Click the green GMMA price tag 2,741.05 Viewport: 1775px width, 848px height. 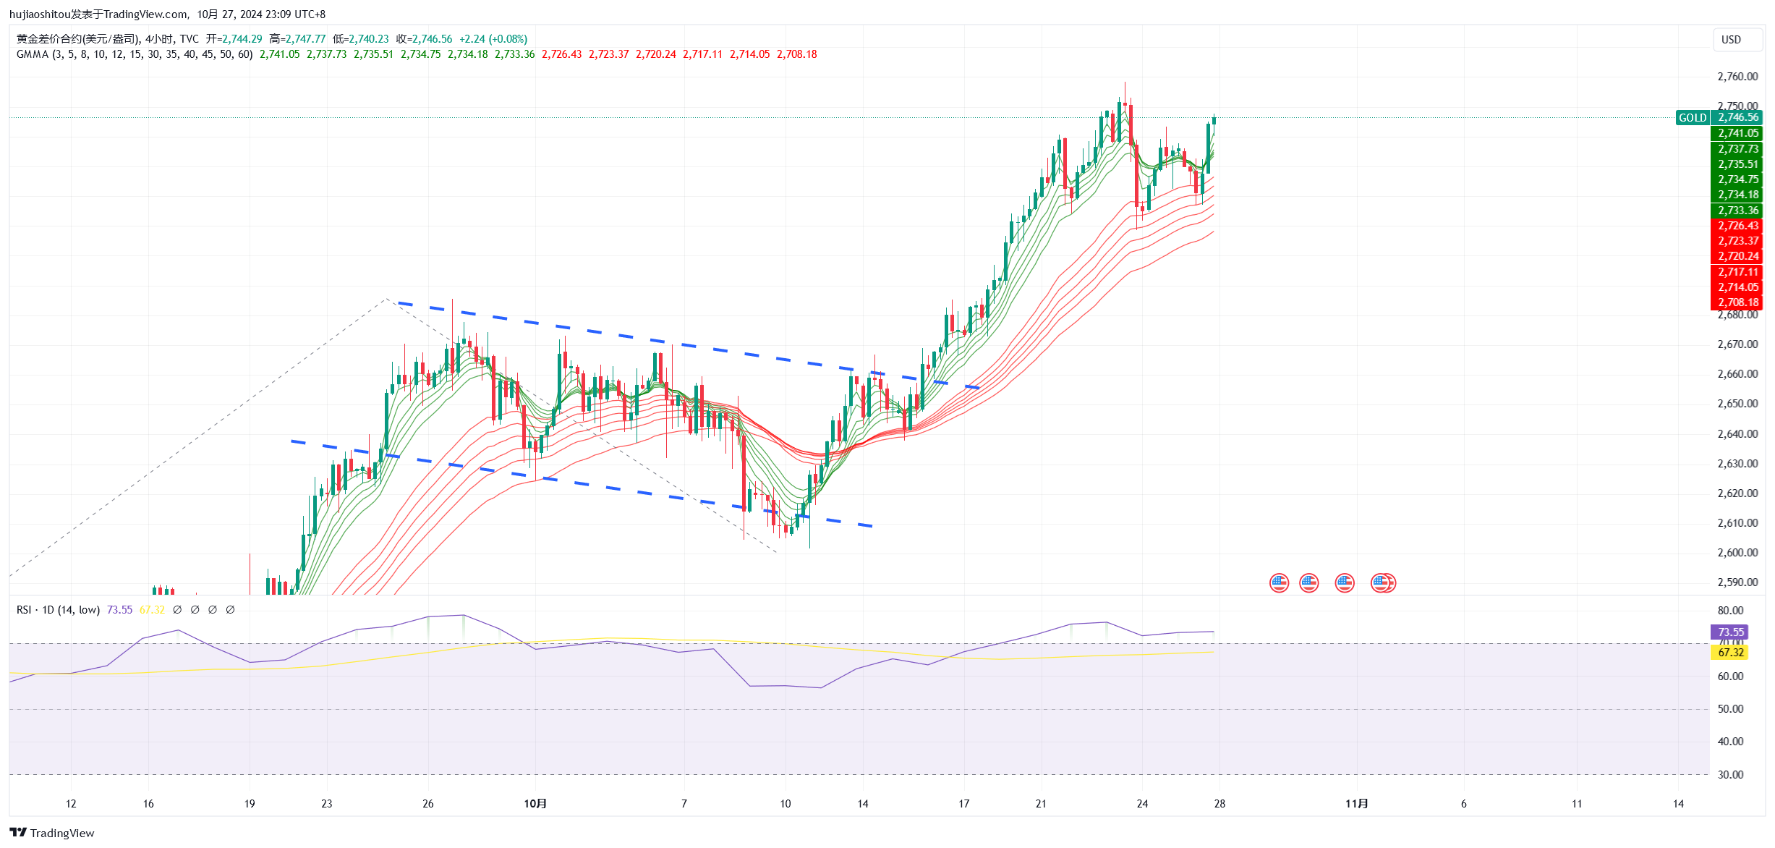coord(1737,133)
